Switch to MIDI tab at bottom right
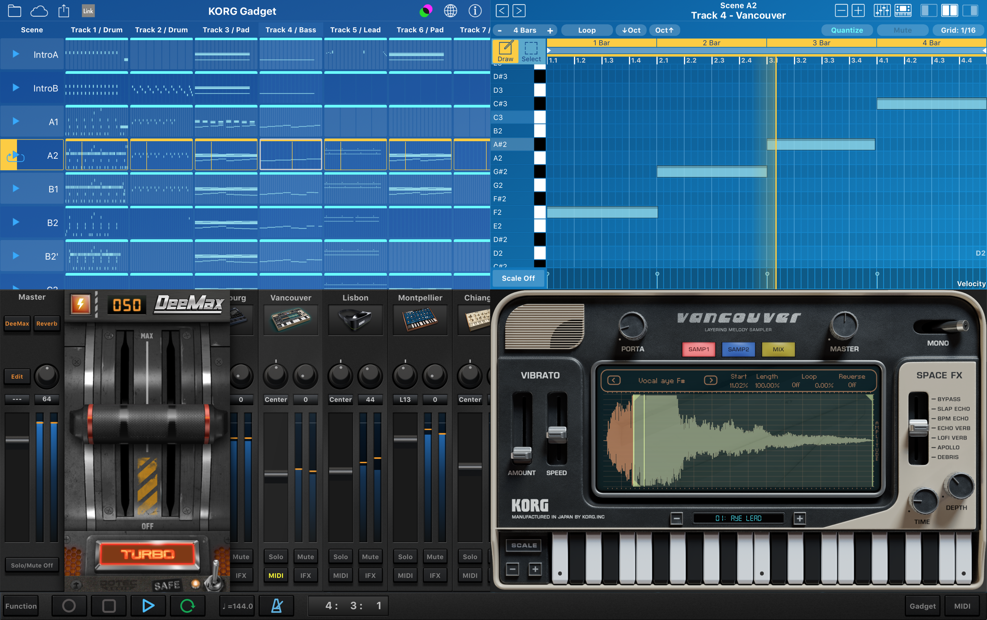 (962, 606)
